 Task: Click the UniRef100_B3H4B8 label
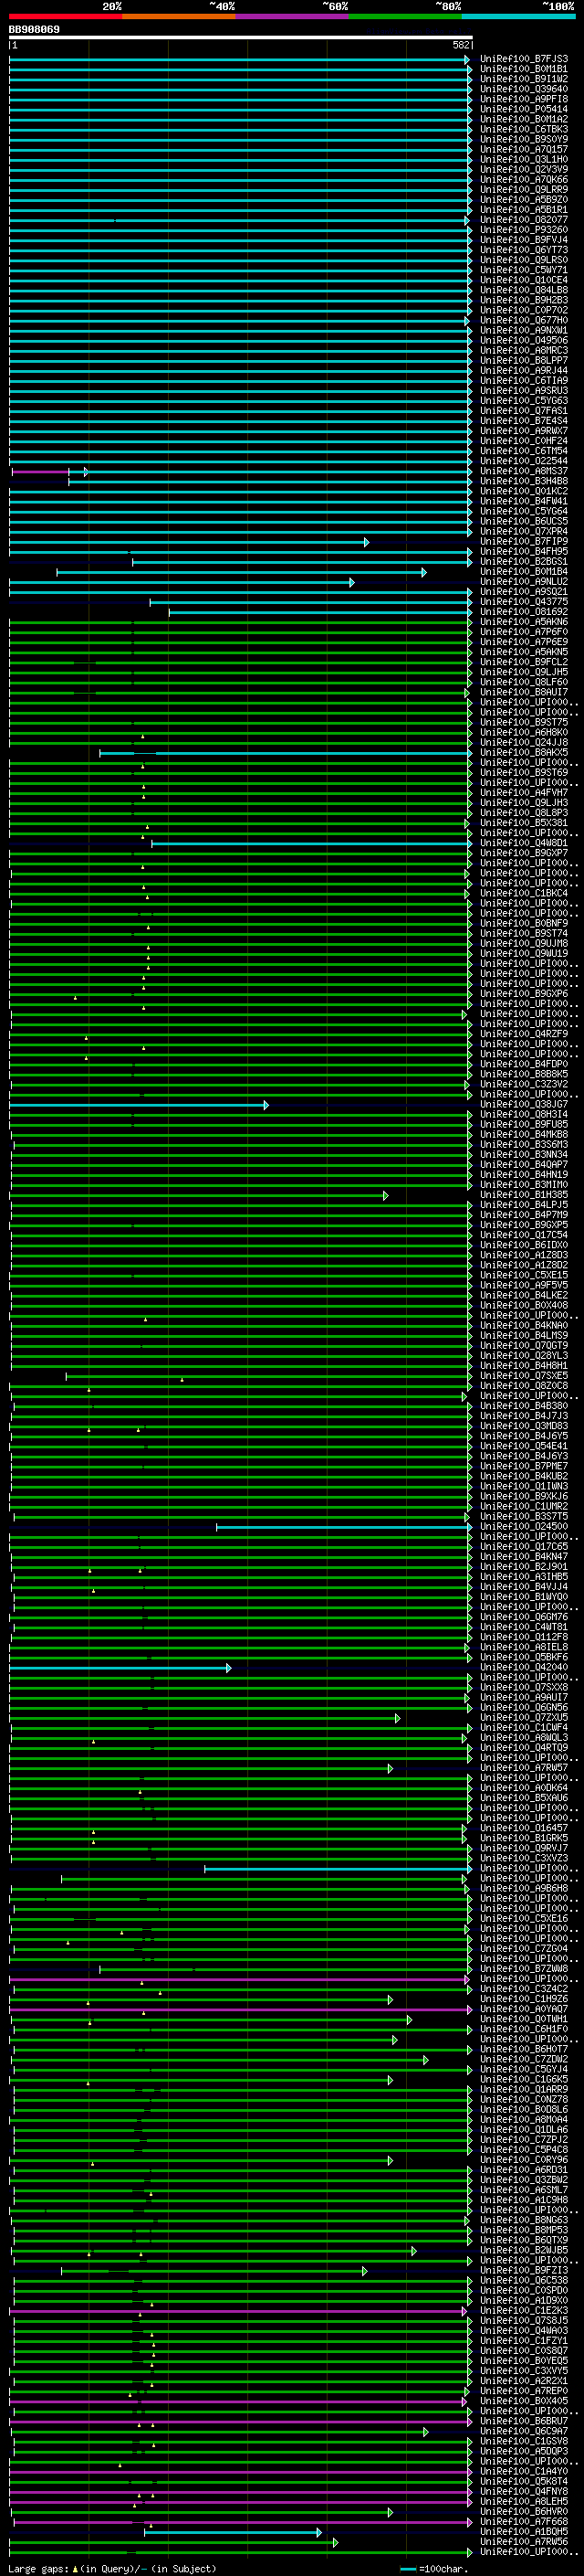click(x=524, y=481)
